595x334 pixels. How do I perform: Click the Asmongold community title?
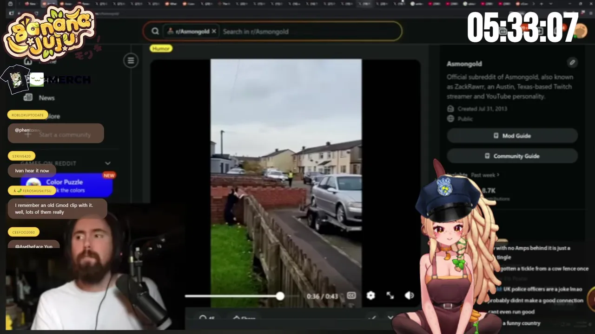[x=464, y=64]
